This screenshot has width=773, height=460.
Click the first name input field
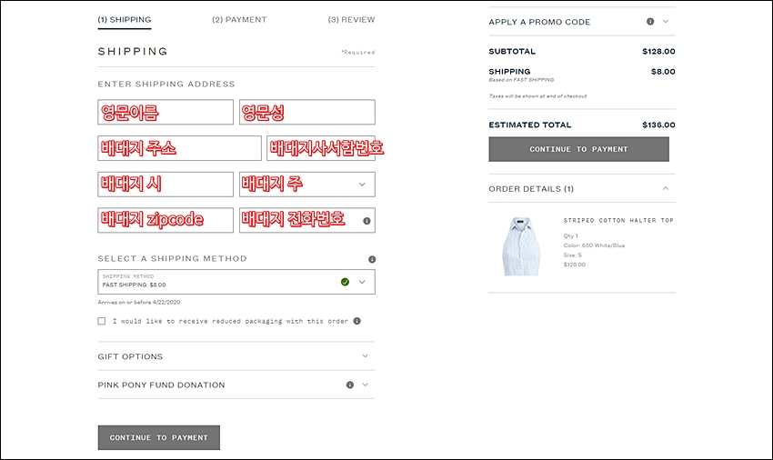[x=166, y=112]
